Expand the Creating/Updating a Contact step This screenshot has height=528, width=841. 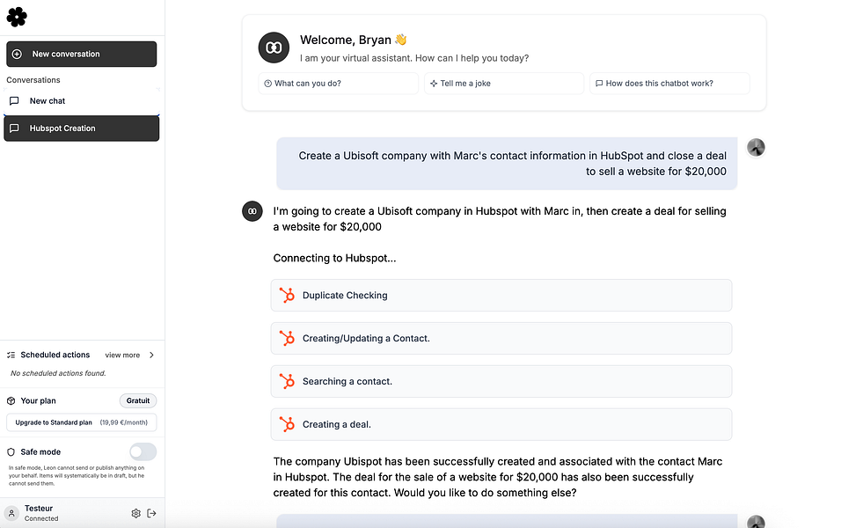(x=501, y=338)
